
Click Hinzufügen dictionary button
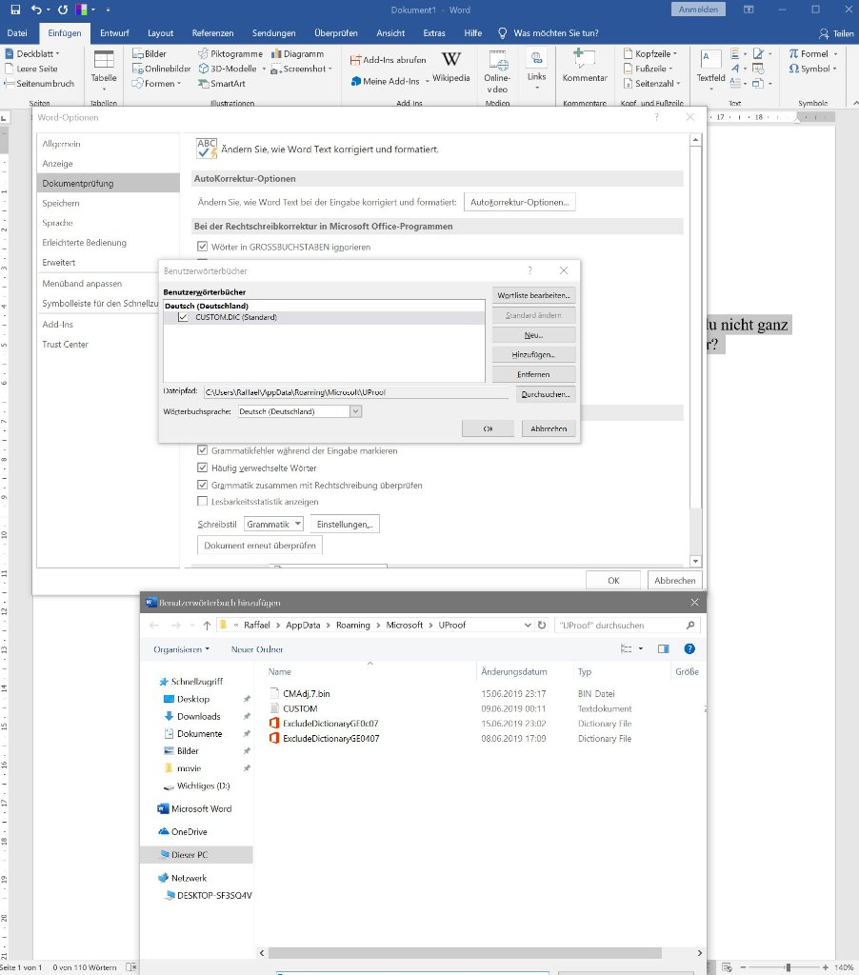click(533, 354)
